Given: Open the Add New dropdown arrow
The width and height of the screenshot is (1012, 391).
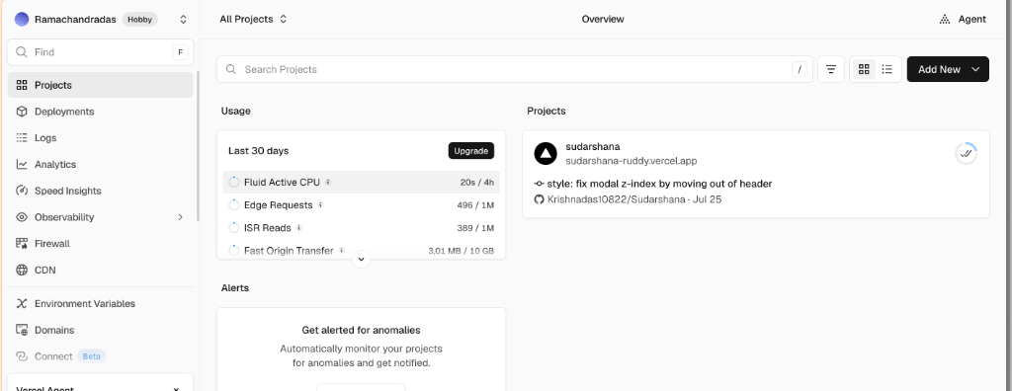Looking at the screenshot, I should click(975, 70).
